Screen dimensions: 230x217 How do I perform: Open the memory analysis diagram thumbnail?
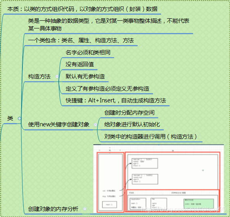[159, 179]
